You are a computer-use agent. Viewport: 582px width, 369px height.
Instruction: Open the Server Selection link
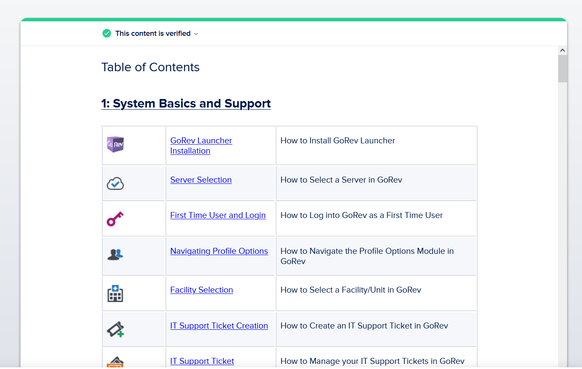[201, 180]
